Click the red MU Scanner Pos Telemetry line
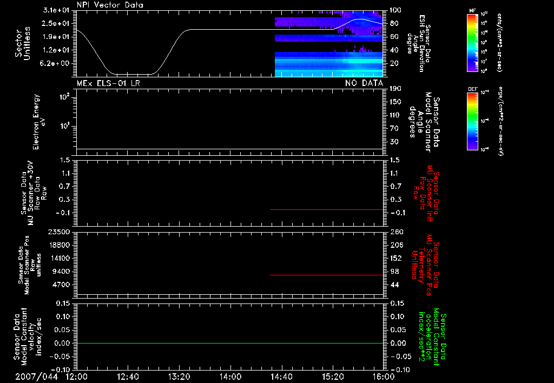 [326, 275]
